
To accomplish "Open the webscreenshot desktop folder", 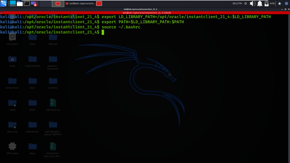I will pyautogui.click(x=32, y=61).
